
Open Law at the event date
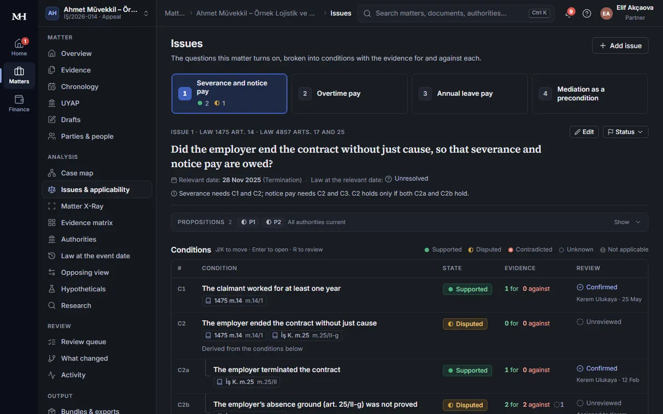pos(97,256)
